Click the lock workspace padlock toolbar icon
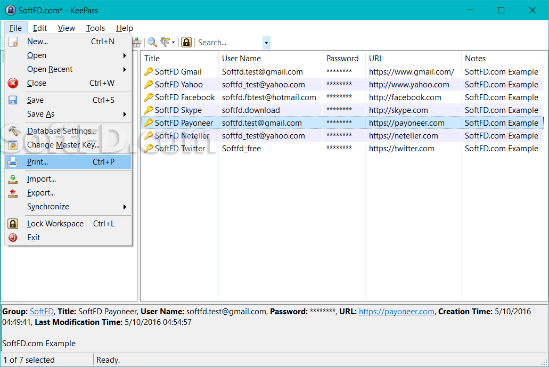Viewport: 549px width, 367px height. [186, 43]
